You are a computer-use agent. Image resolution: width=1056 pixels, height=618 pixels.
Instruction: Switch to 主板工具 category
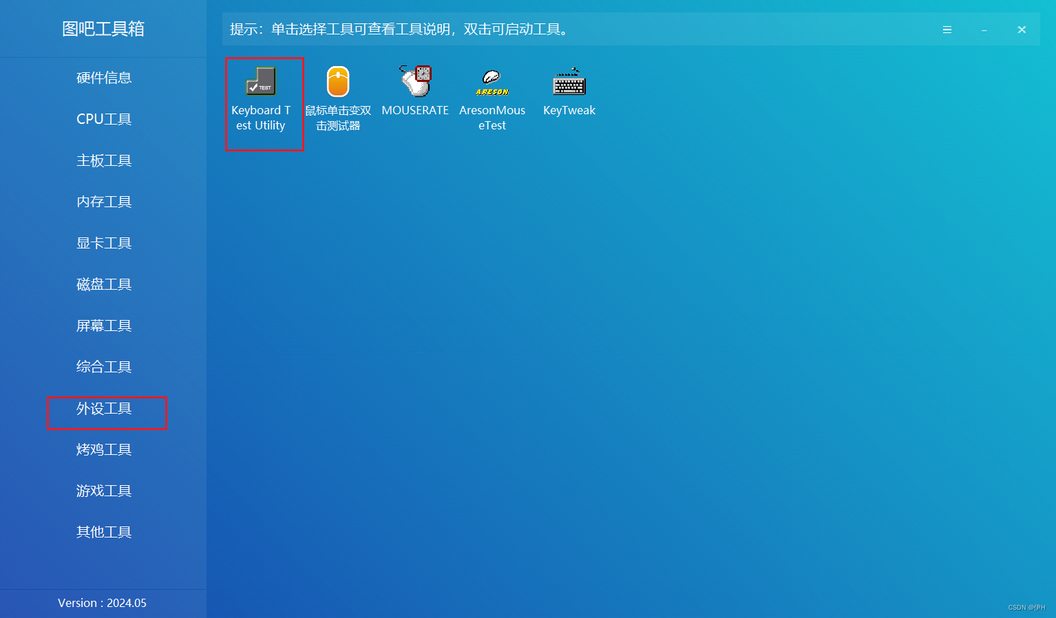point(104,160)
